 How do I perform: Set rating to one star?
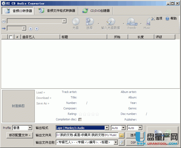click(x=81, y=114)
